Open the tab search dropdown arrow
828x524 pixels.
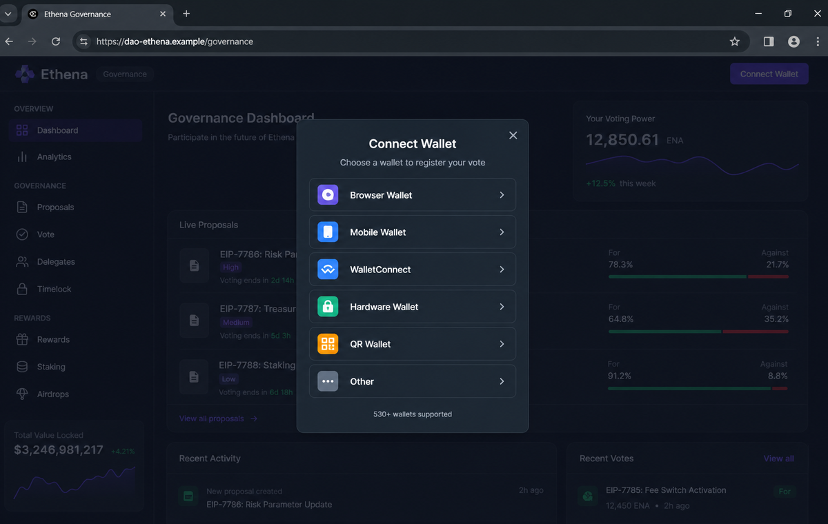[x=8, y=14]
